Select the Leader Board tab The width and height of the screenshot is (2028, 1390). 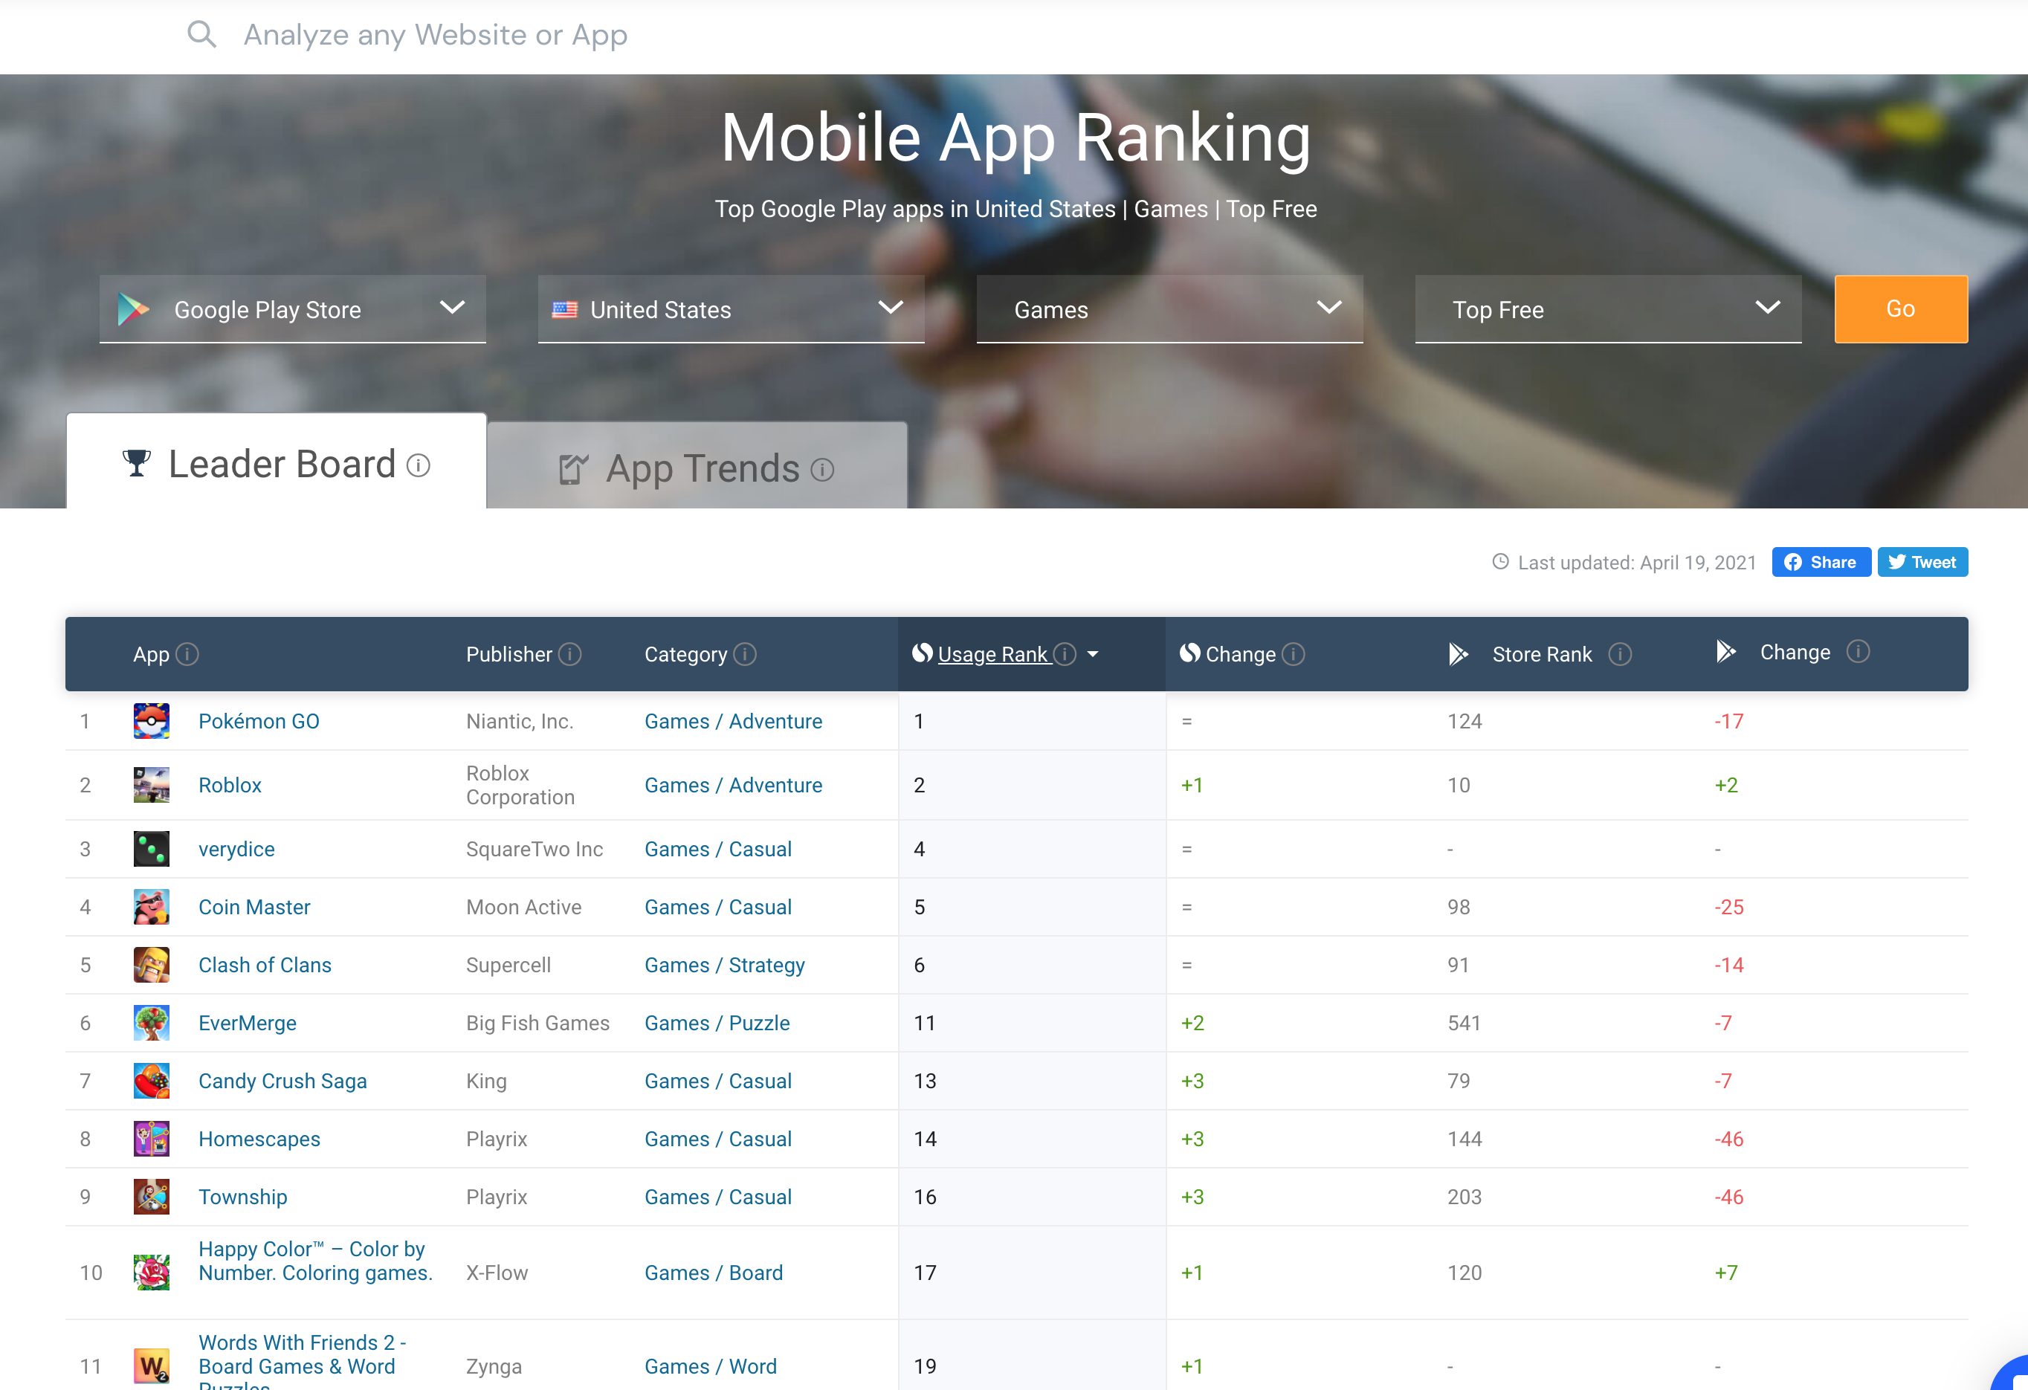(276, 463)
